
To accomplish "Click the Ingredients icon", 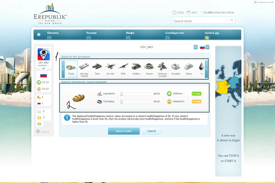I will (x=100, y=94).
